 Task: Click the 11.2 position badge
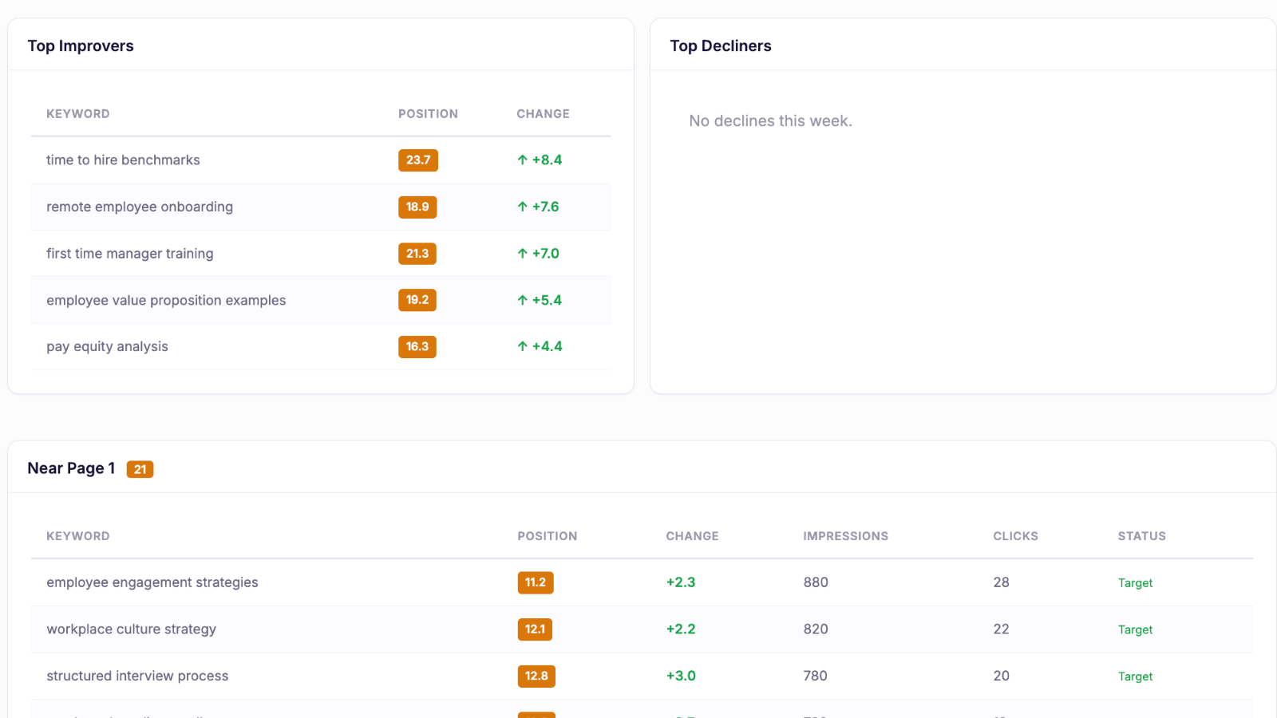click(536, 582)
